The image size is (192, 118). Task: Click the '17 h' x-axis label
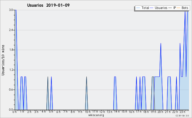139,112
